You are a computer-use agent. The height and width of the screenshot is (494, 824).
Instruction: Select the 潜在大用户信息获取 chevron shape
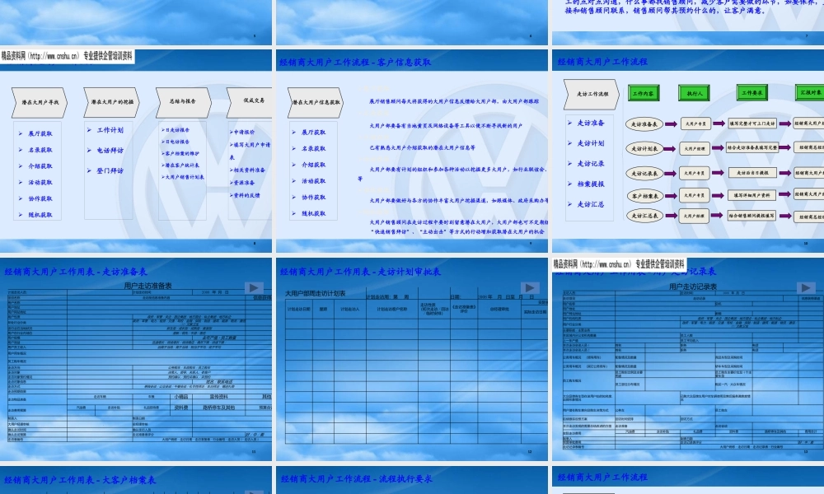tap(316, 102)
